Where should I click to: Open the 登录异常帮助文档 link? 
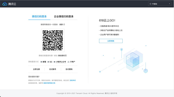49,83
